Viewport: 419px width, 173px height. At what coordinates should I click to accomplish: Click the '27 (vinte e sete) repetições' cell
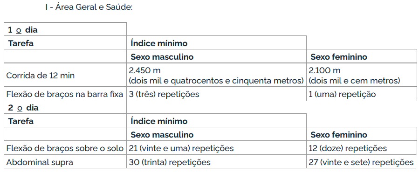coord(361,162)
